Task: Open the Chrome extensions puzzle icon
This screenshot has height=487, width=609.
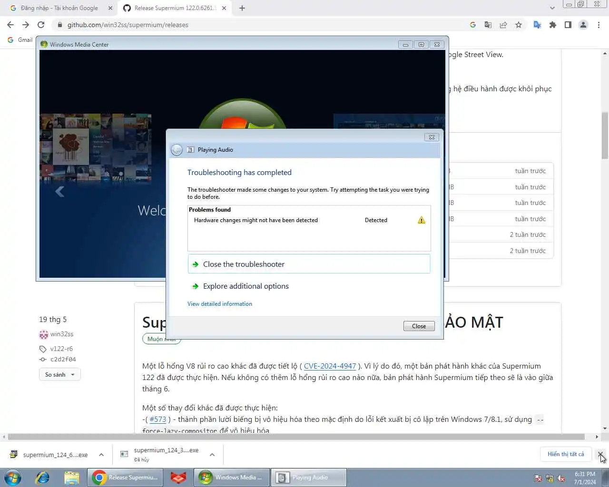Action: pyautogui.click(x=553, y=25)
